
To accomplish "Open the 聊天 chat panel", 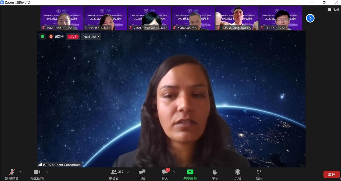I will [x=165, y=174].
